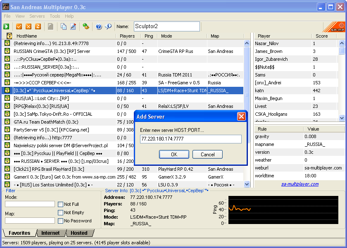Click the lock column header icon
The height and width of the screenshot is (248, 347).
tap(9, 36)
